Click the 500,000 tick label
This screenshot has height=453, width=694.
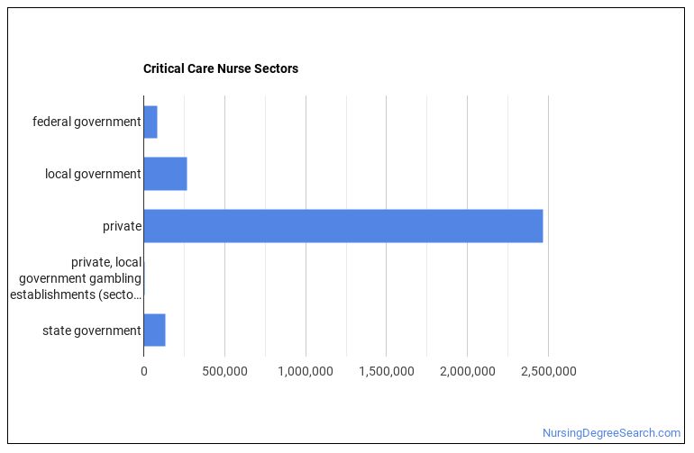pos(224,371)
